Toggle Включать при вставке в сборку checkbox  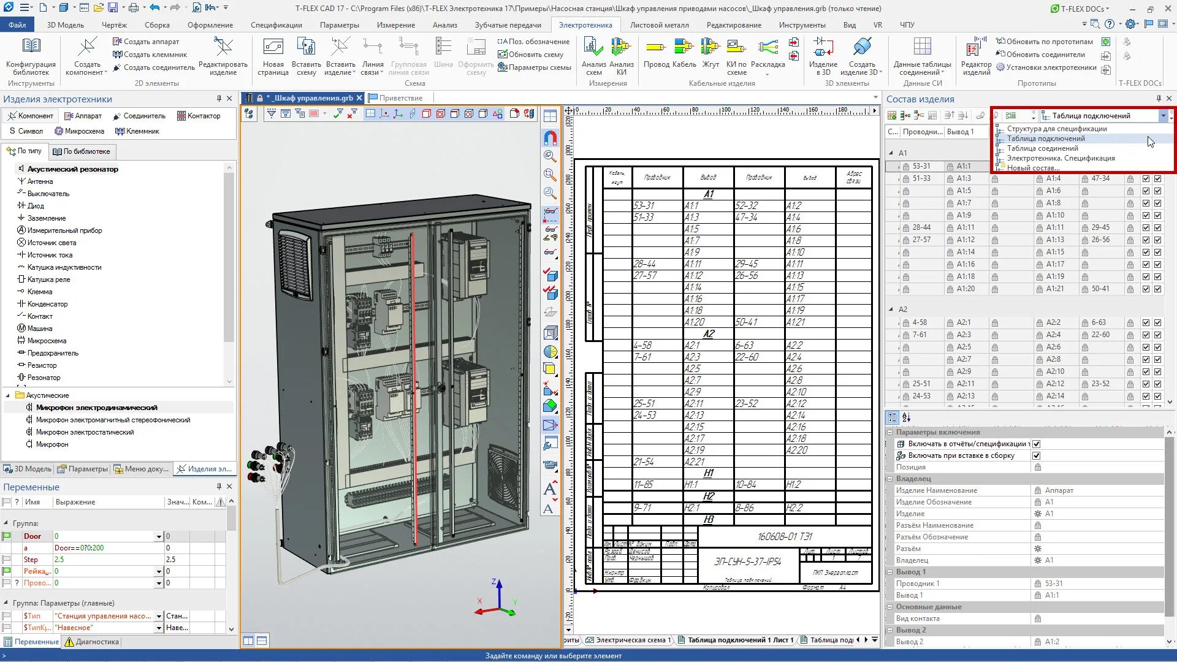[1036, 455]
